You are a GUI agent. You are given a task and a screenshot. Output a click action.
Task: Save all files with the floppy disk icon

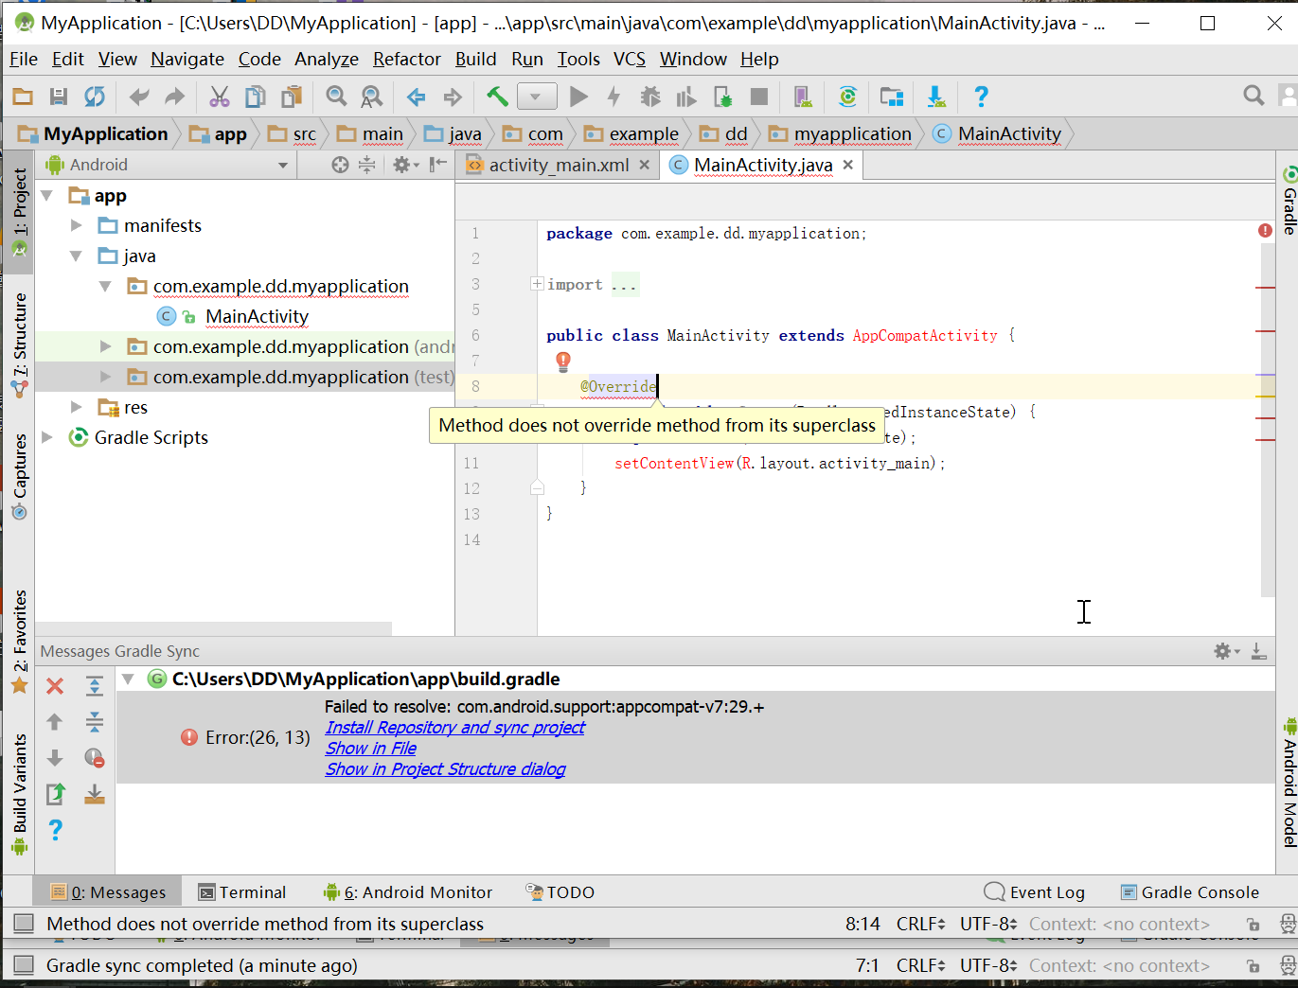[59, 96]
